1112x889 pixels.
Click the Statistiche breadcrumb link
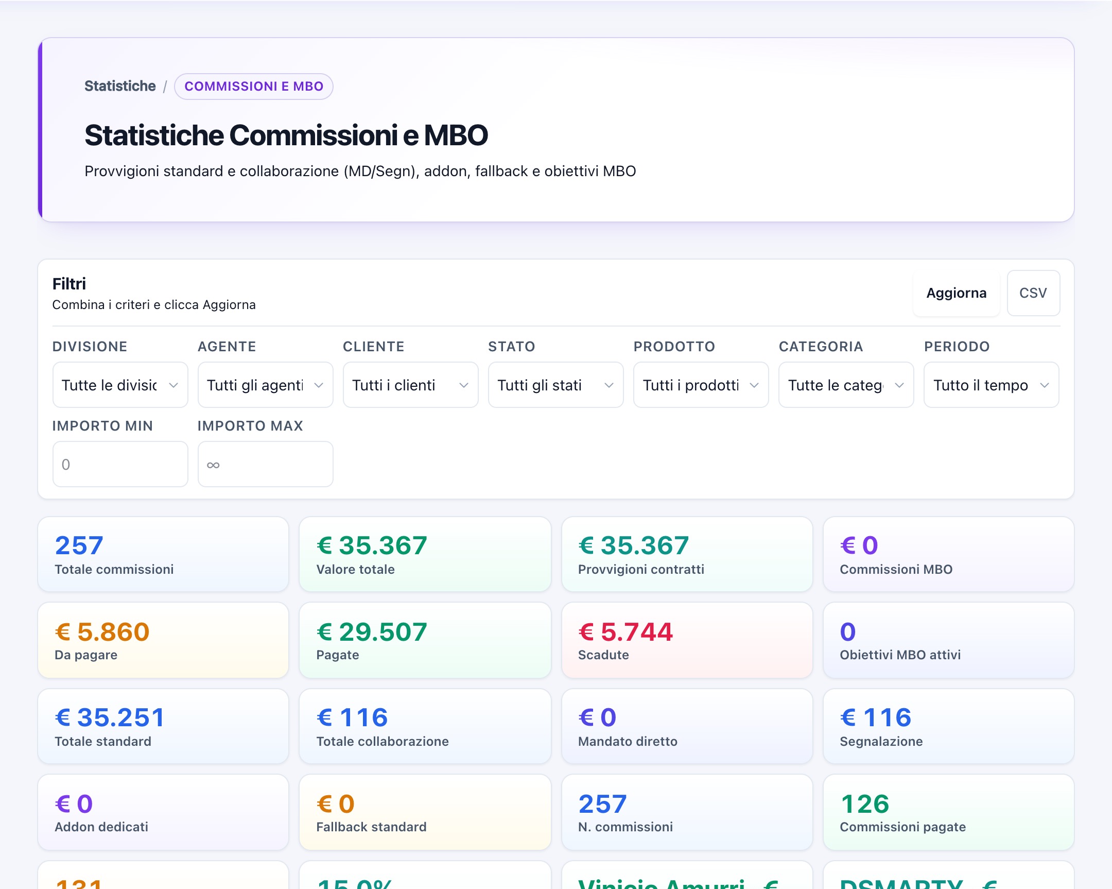tap(119, 86)
